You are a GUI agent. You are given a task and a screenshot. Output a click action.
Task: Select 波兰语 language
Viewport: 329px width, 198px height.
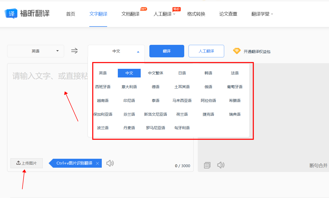(103, 128)
